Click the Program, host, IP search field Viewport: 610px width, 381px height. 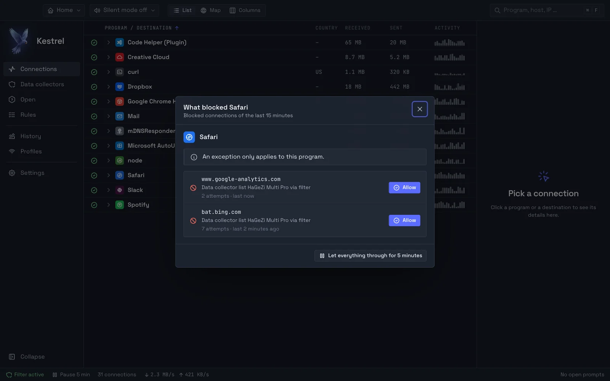pyautogui.click(x=547, y=10)
